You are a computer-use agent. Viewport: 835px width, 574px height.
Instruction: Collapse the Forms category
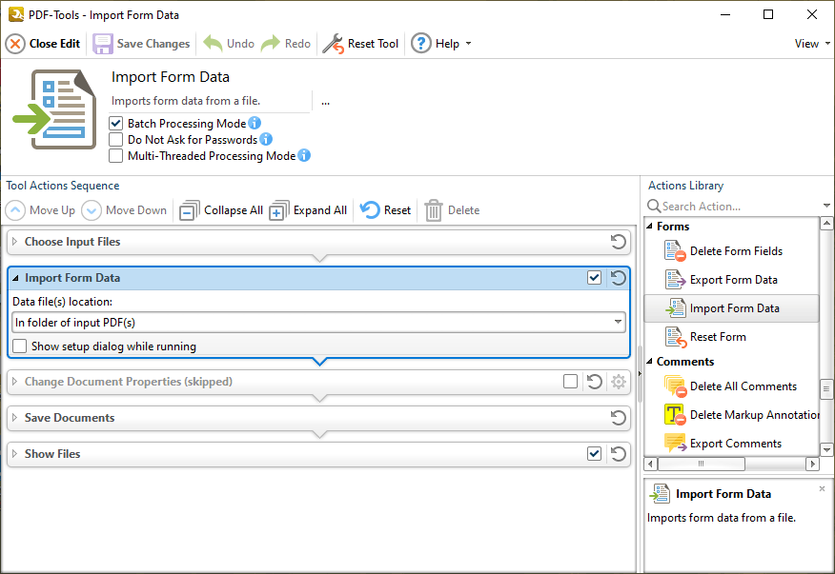point(650,227)
